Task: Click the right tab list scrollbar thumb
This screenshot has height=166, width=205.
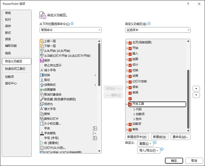Action: point(188,99)
